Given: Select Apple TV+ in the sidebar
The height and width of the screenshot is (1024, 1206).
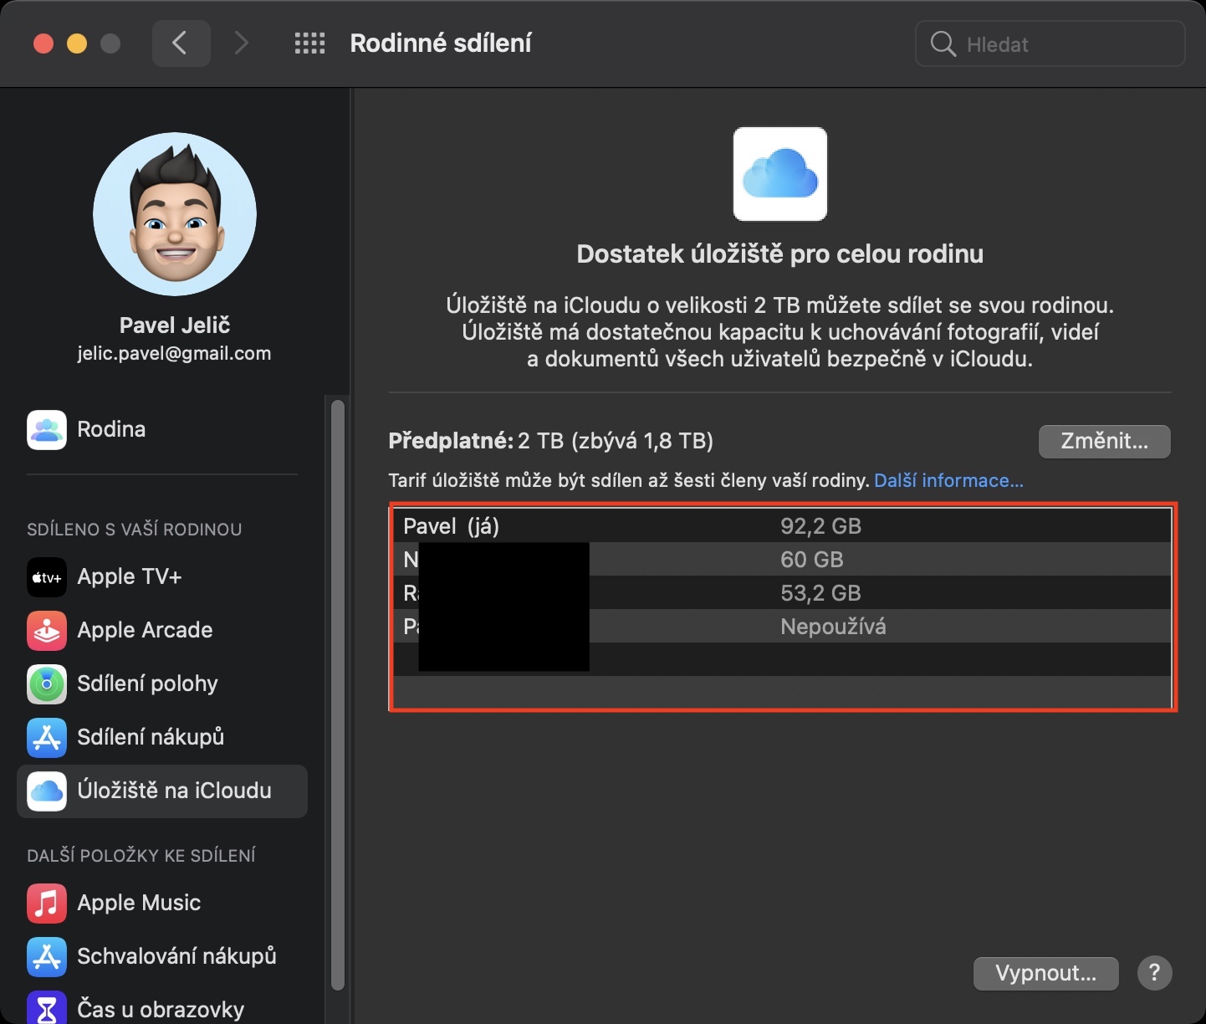Looking at the screenshot, I should point(162,577).
